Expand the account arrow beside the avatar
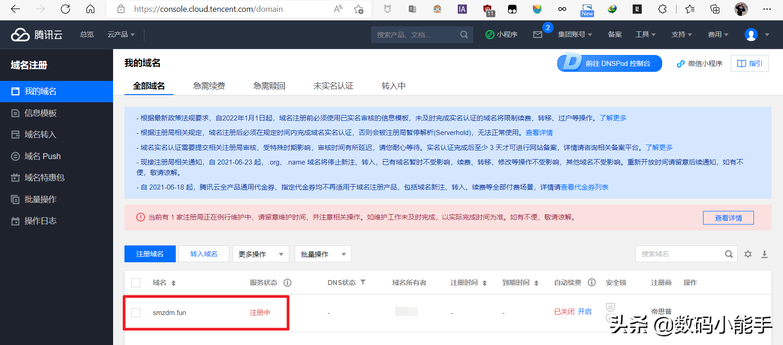 [767, 35]
